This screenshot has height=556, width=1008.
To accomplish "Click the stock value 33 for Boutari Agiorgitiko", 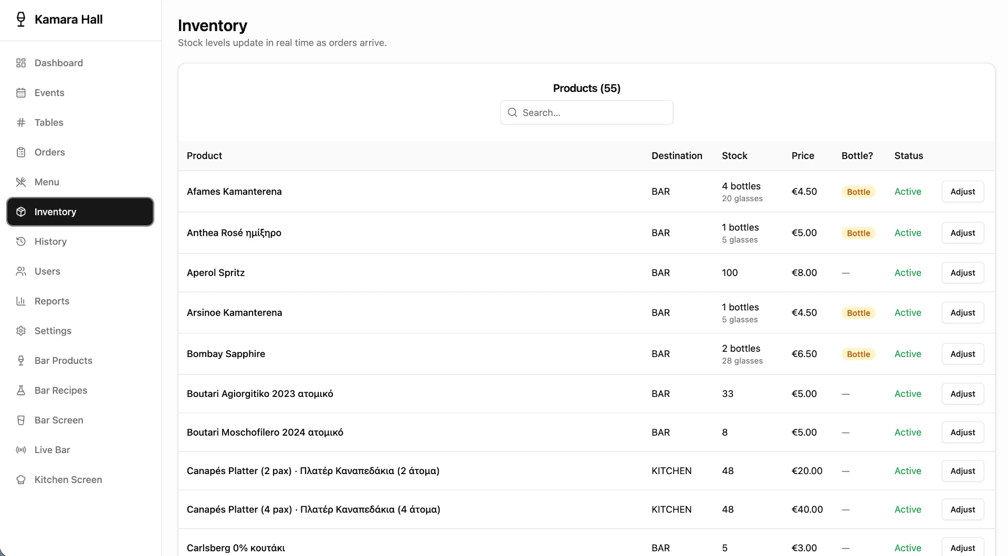I will [728, 394].
